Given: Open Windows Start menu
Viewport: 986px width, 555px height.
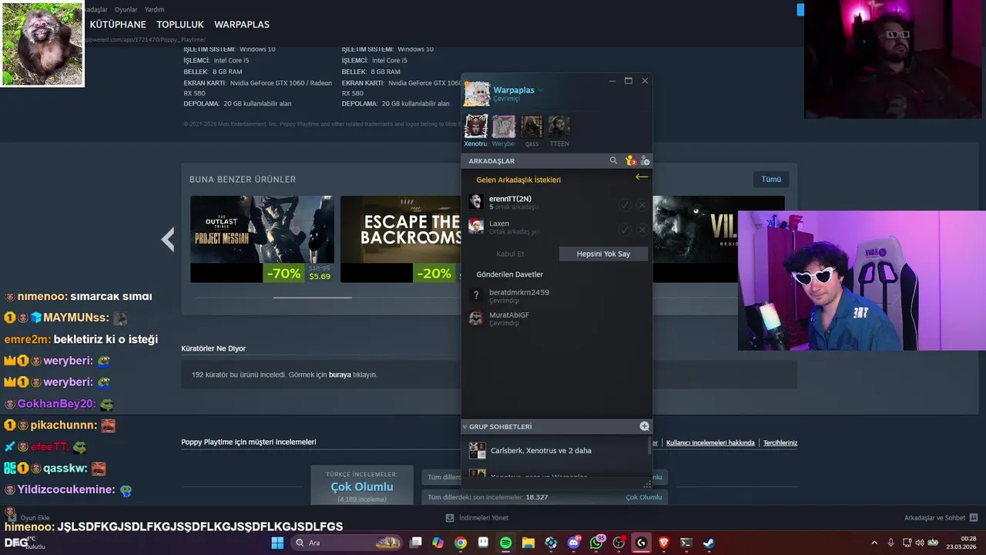Looking at the screenshot, I should (x=277, y=543).
